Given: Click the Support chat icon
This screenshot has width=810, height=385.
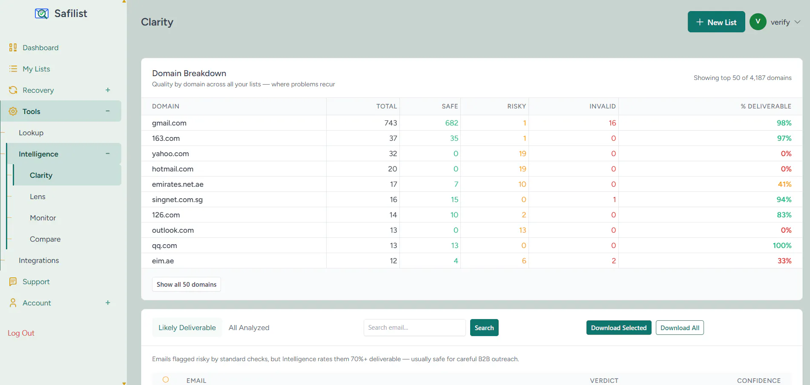Looking at the screenshot, I should pyautogui.click(x=13, y=282).
